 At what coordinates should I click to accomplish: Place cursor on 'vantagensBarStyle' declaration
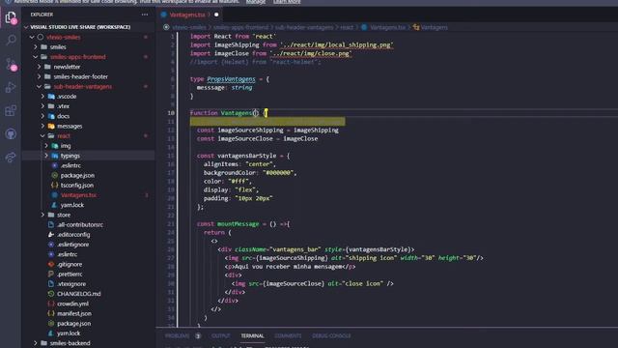pos(247,156)
